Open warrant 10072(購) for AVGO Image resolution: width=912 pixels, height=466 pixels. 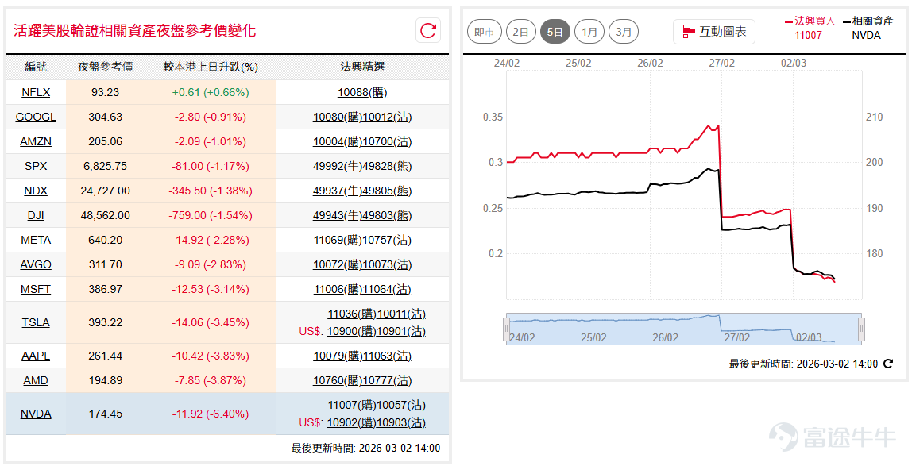(x=338, y=264)
